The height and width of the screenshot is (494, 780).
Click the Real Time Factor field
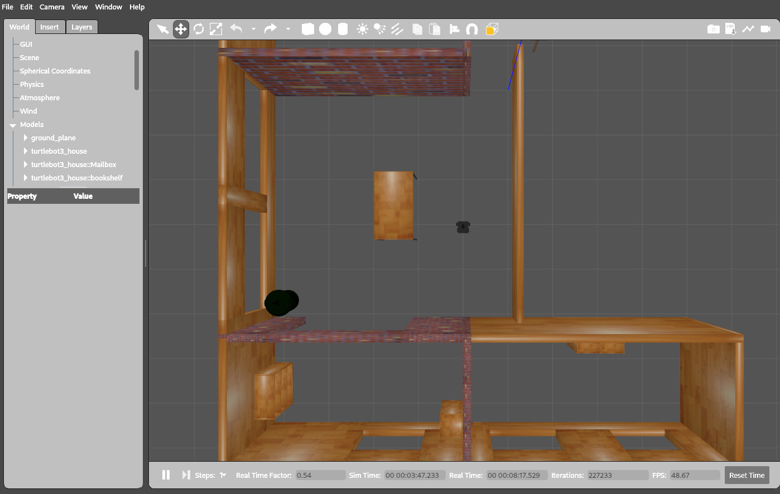(320, 475)
